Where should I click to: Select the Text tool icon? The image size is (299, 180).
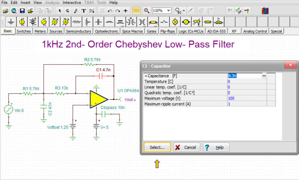(x=84, y=11)
